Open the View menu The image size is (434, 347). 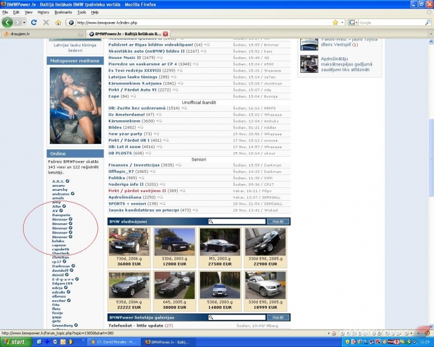(x=28, y=12)
